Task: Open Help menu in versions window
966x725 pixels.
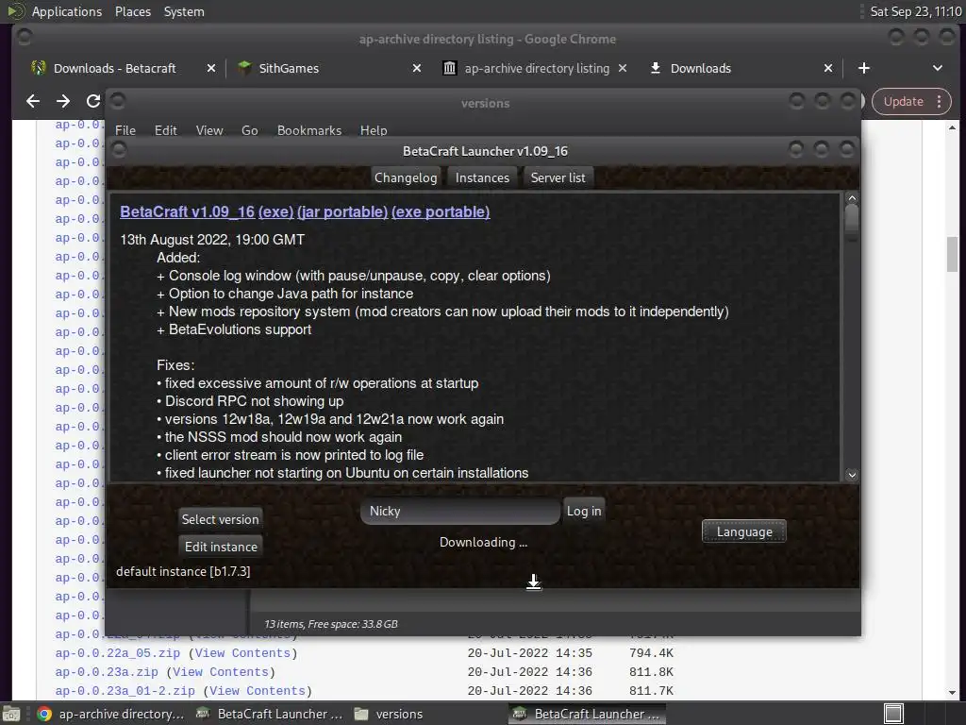Action: coord(374,130)
